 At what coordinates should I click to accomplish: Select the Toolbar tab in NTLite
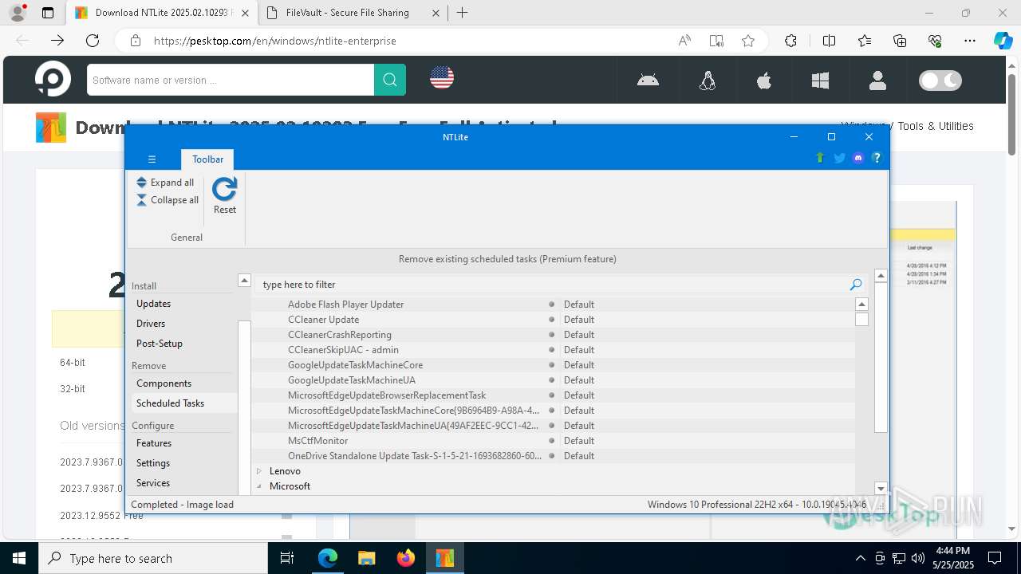click(207, 159)
